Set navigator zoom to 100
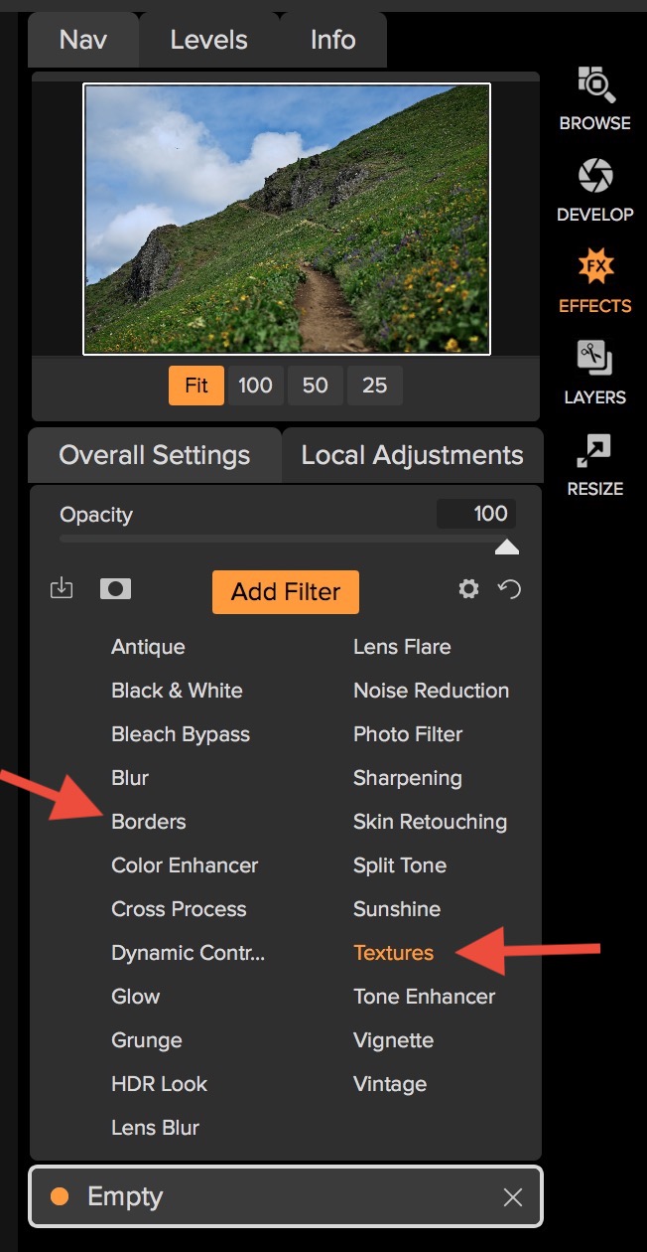The width and height of the screenshot is (647, 1252). 256,386
